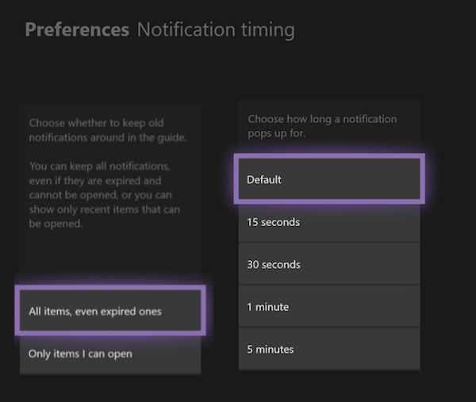The height and width of the screenshot is (402, 476).
Task: Choose the shortest timed popup, 15 seconds
Action: [328, 222]
